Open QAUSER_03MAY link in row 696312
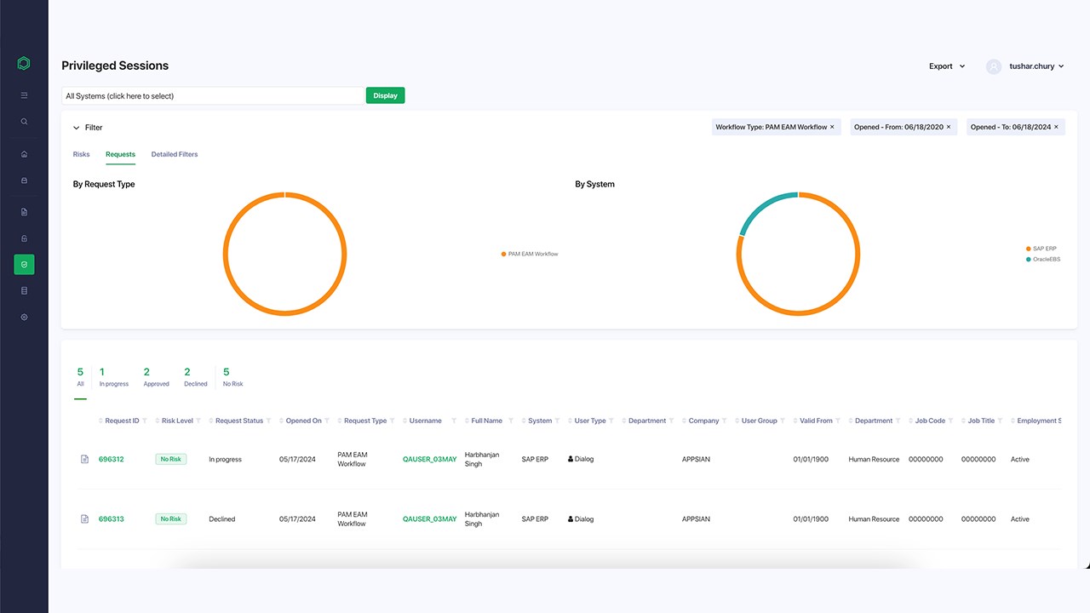Image resolution: width=1090 pixels, height=613 pixels. (429, 459)
